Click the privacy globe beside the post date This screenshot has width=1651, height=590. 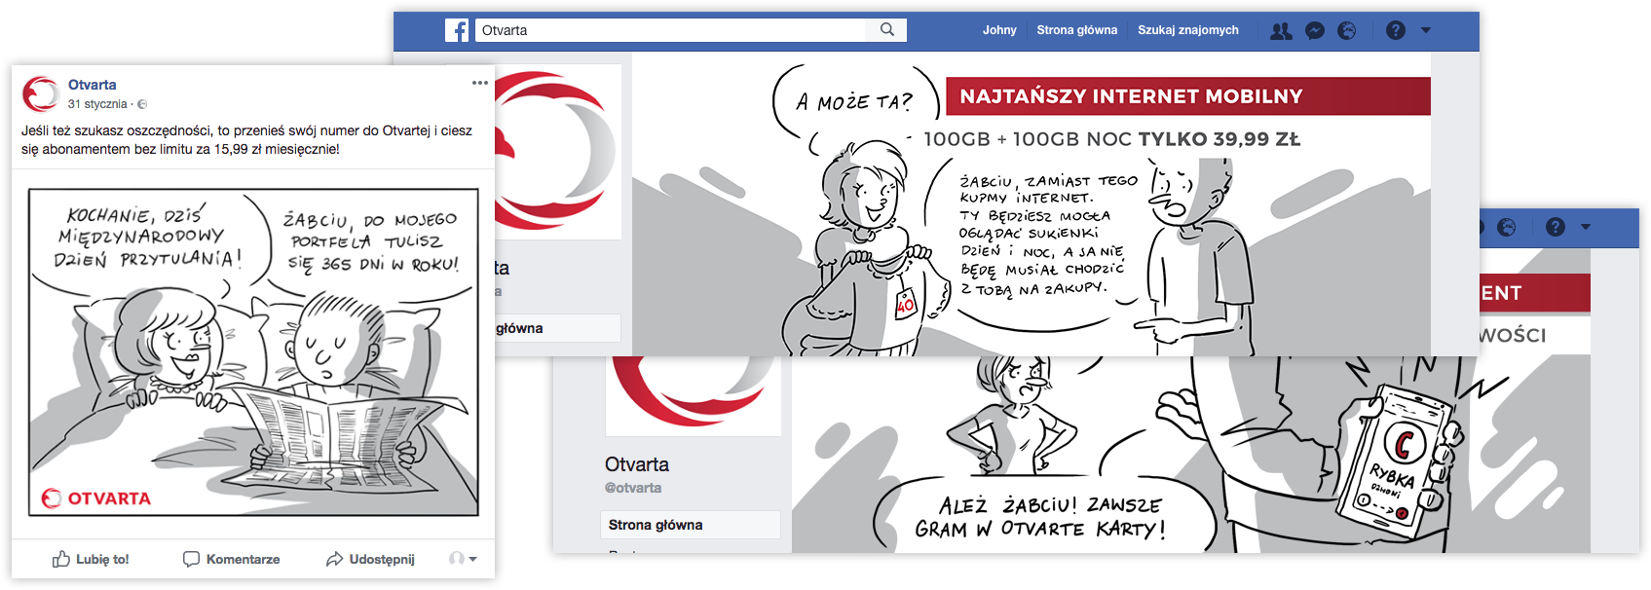pos(142,104)
